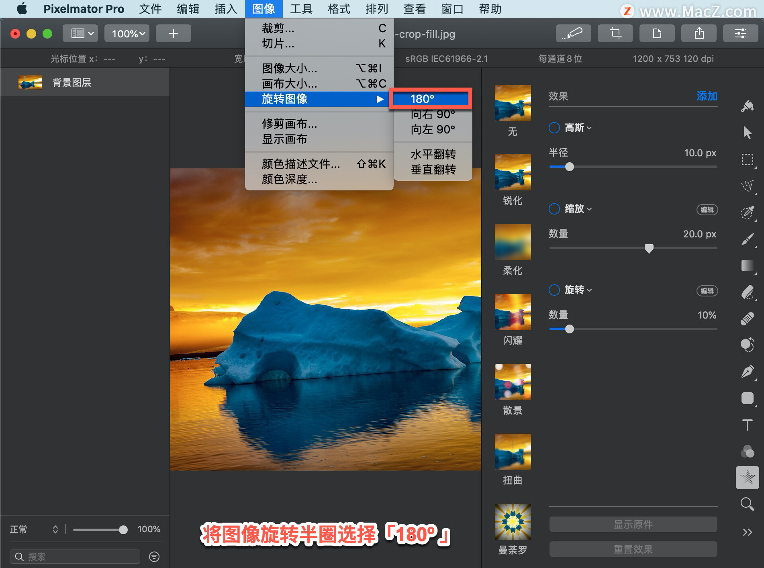Image resolution: width=764 pixels, height=568 pixels.
Task: Choose 显示画布 menu item
Action: point(319,139)
